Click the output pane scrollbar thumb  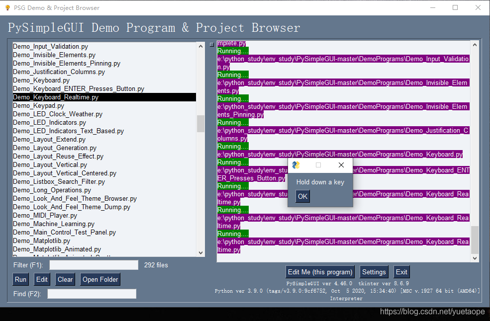pyautogui.click(x=475, y=240)
